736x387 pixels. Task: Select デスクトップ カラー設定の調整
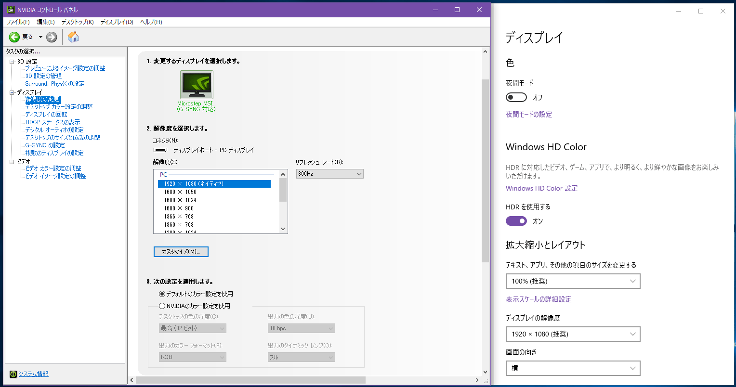coord(59,107)
